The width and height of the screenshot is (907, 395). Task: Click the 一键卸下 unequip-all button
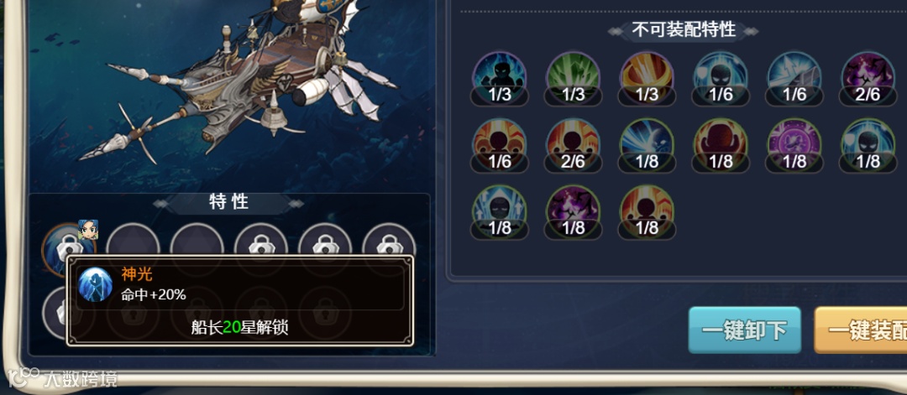[744, 330]
